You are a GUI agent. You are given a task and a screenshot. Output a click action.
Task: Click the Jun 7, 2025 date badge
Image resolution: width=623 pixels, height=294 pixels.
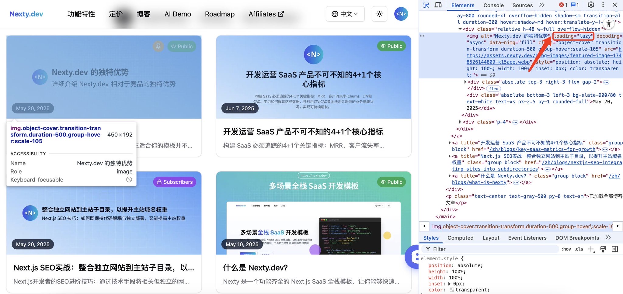tap(240, 108)
